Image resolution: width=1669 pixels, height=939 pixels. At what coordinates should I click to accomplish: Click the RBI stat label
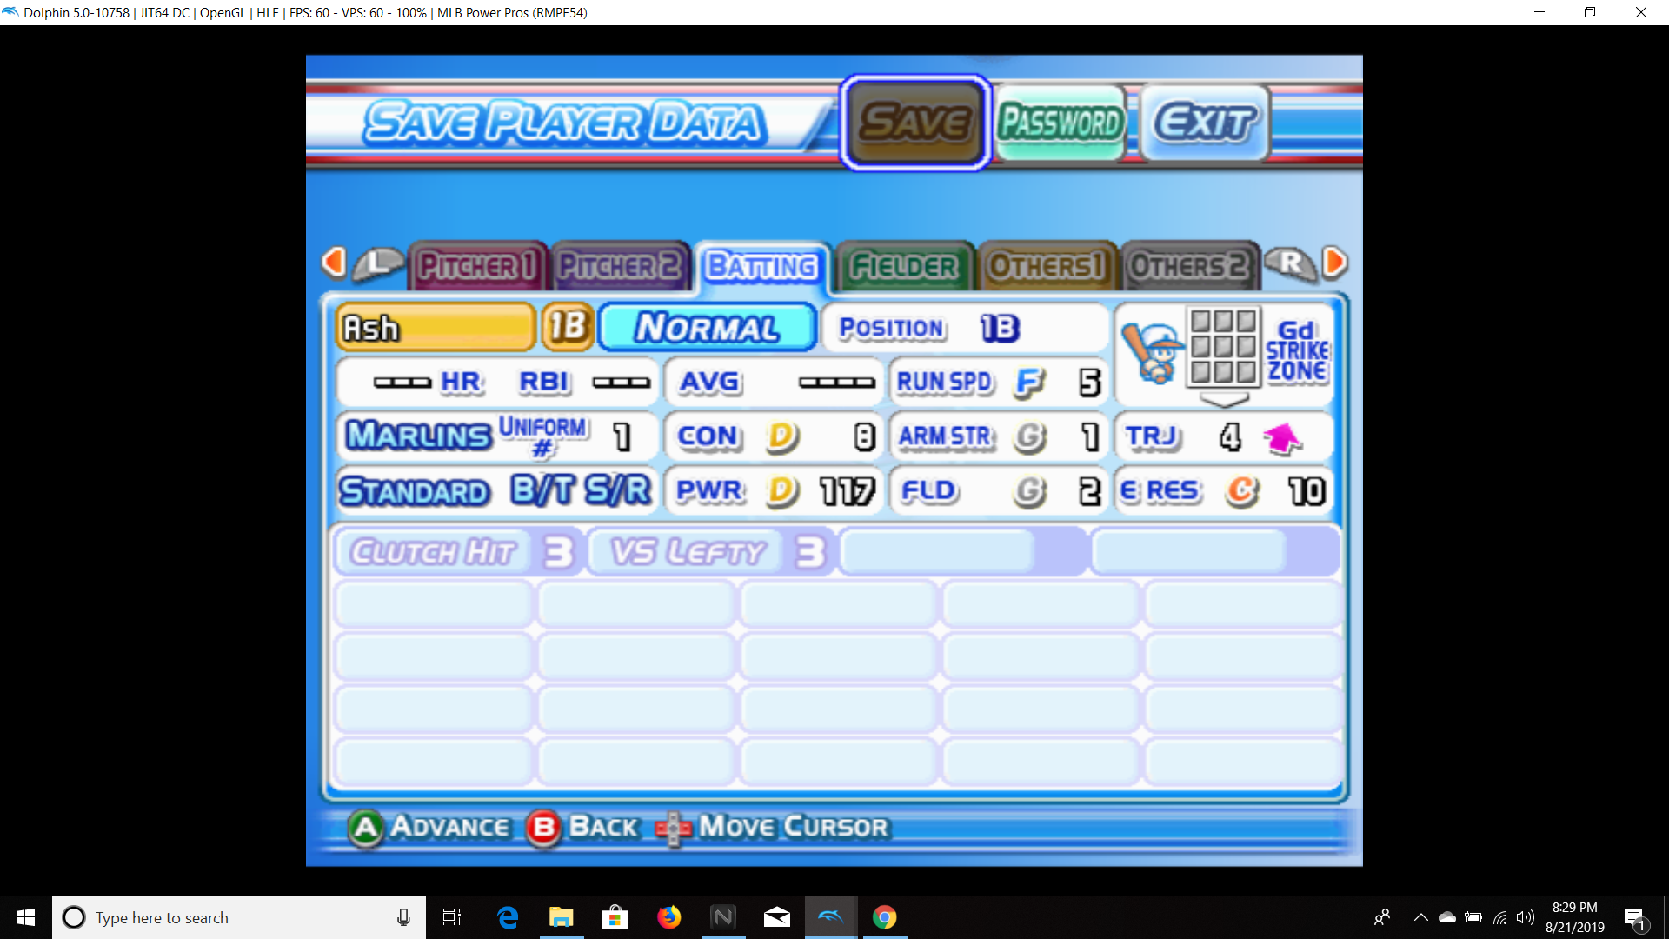(544, 382)
